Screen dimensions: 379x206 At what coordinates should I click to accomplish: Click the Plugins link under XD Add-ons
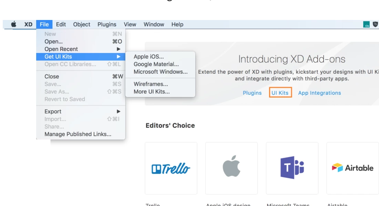(x=252, y=93)
